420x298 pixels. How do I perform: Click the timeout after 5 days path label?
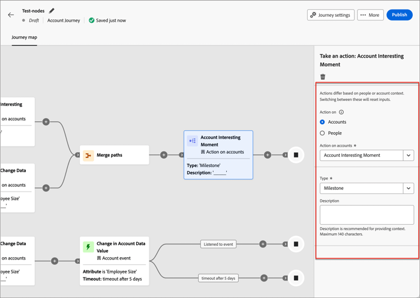218,278
